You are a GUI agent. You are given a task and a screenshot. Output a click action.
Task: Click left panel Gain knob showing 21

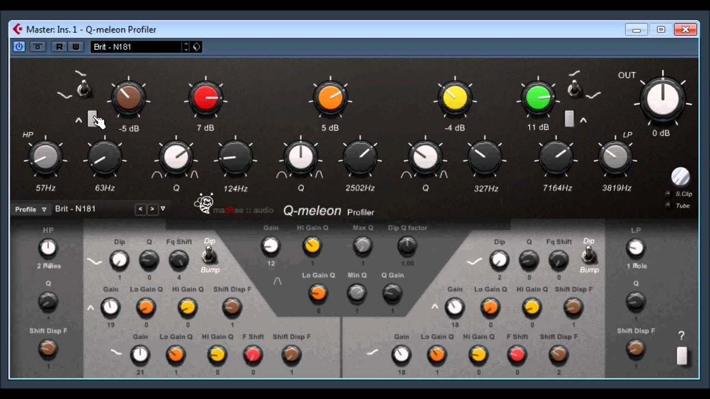pos(140,354)
